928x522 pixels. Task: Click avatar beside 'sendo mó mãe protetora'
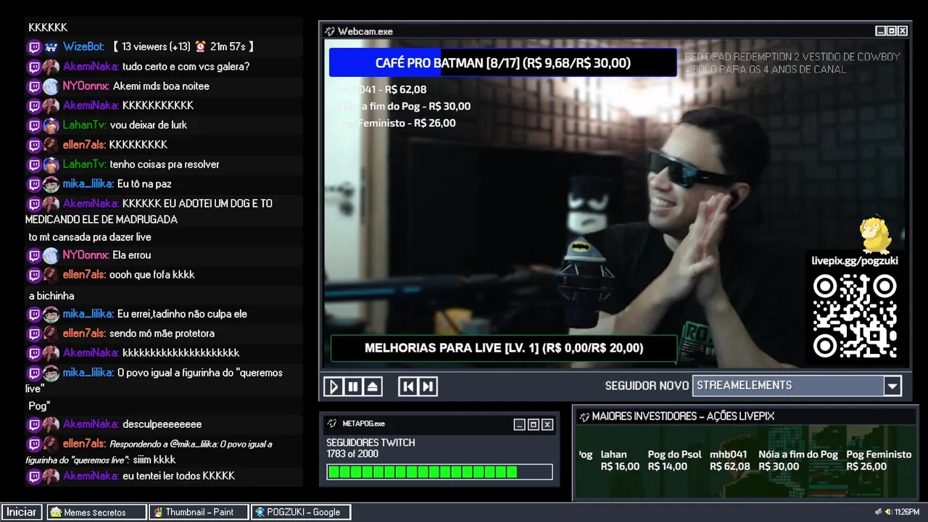click(51, 333)
